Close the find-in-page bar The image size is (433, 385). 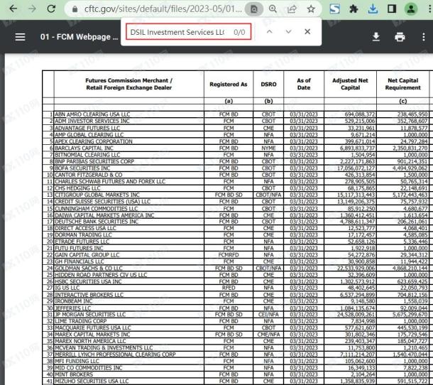click(x=307, y=32)
